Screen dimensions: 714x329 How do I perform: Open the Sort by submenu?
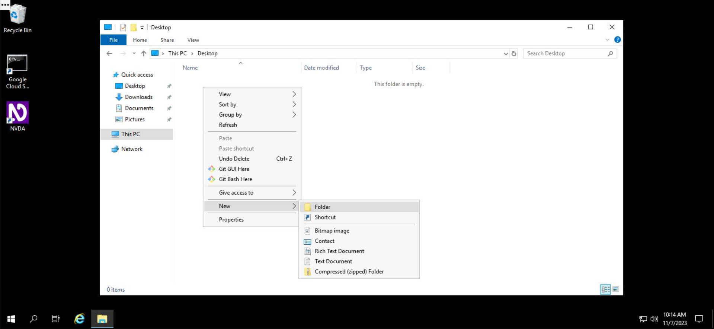(252, 104)
